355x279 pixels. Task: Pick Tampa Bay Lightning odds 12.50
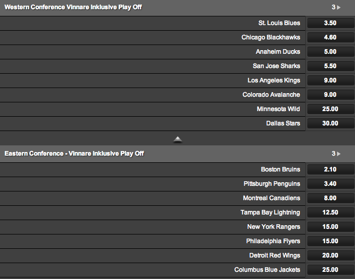(330, 212)
